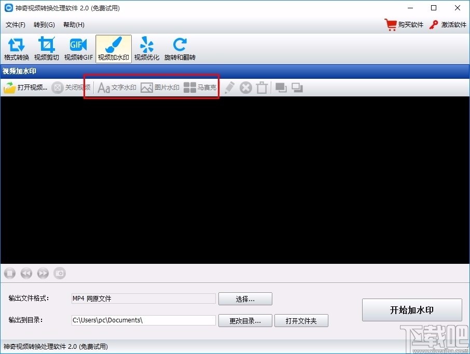Add a 图片水印 image watermark

tap(160, 88)
